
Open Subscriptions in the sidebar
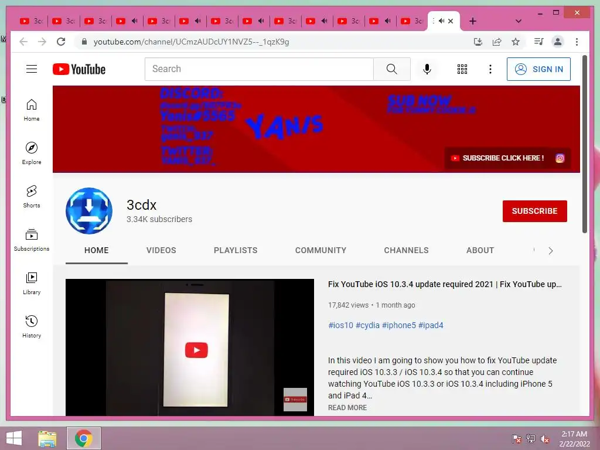[32, 240]
